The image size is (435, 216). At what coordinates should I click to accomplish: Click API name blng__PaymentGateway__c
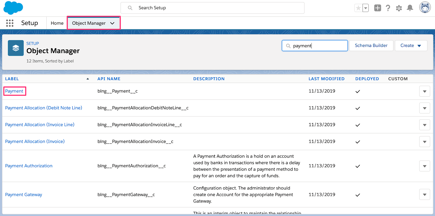point(126,195)
